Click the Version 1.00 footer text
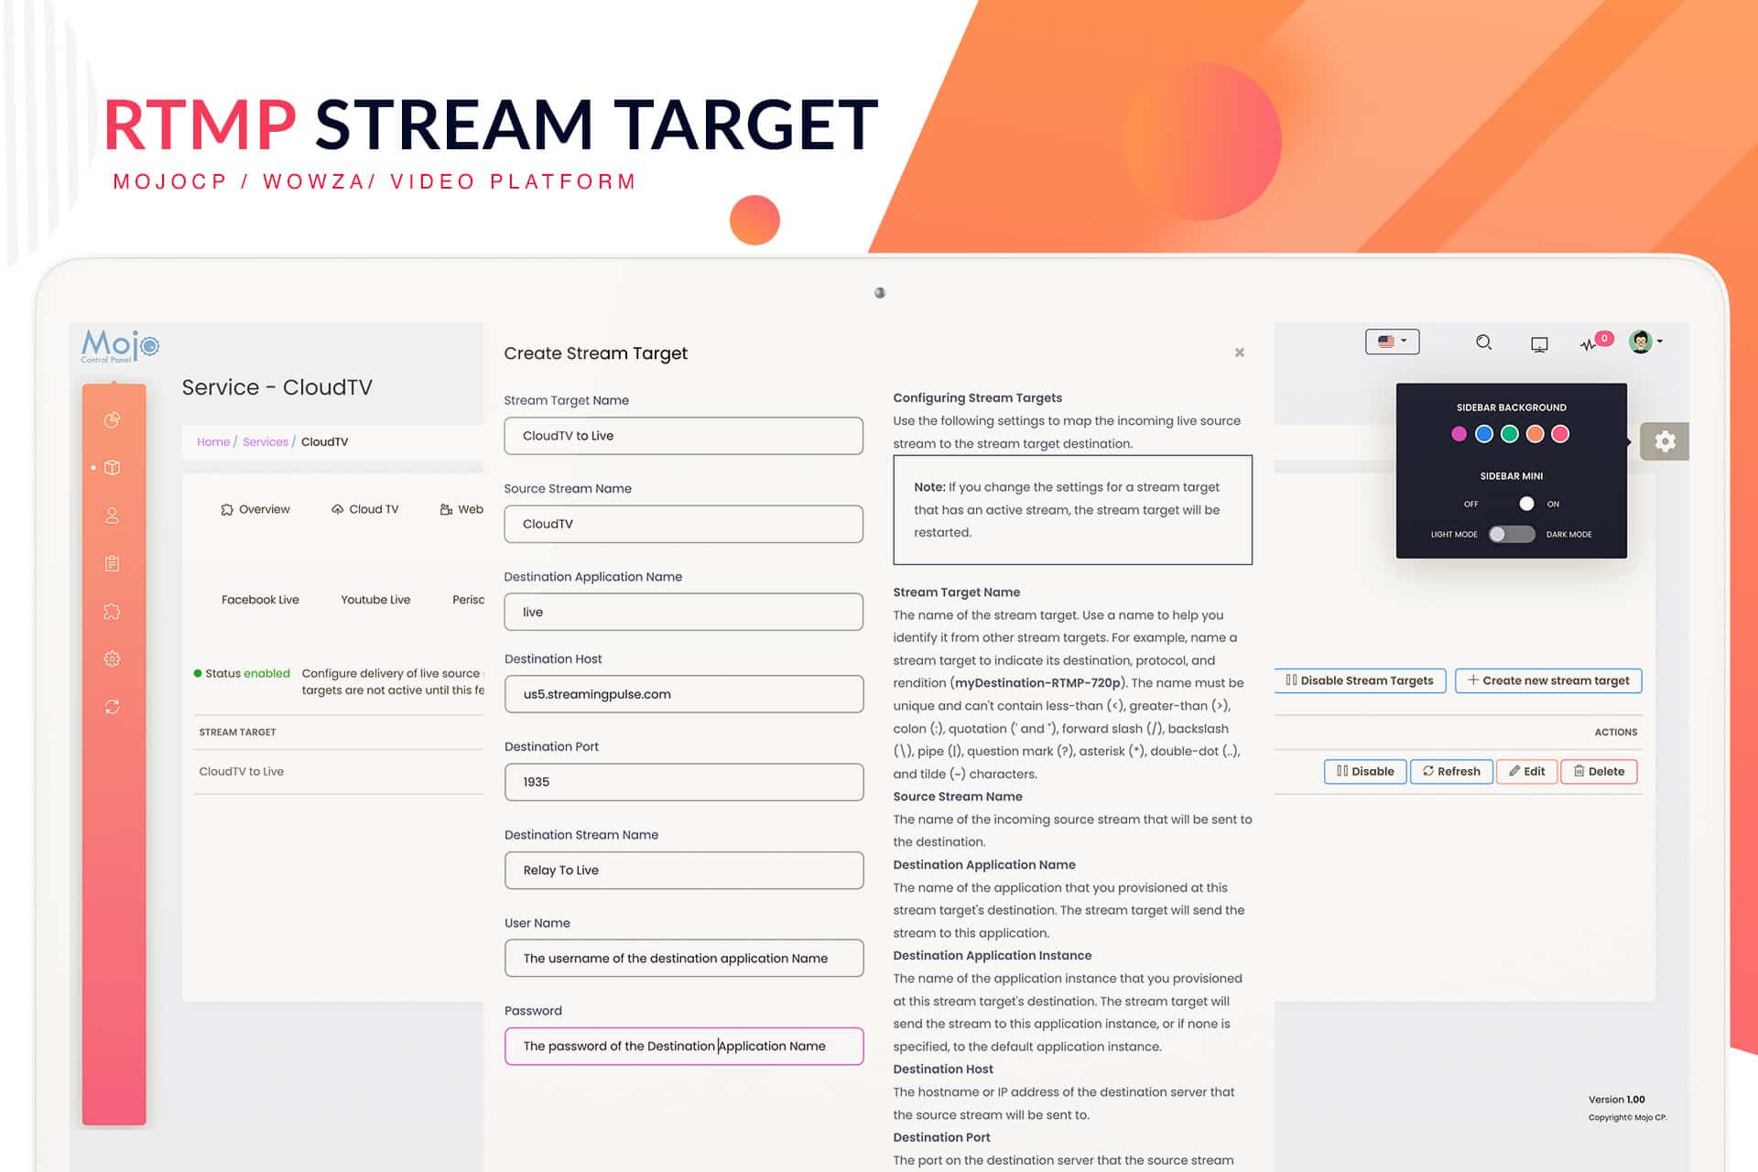The image size is (1758, 1172). 1616,1099
